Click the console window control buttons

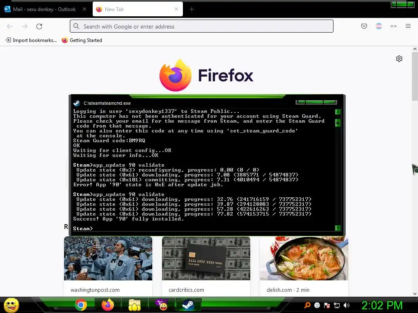(x=316, y=102)
